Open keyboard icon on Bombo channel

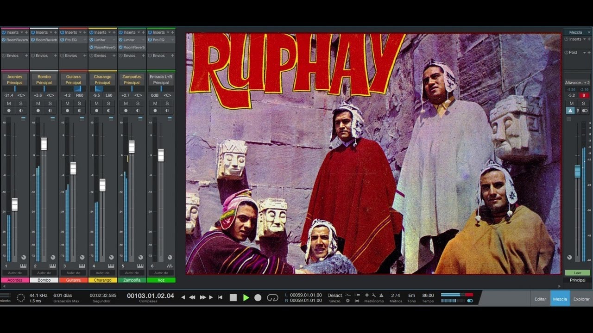pyautogui.click(x=52, y=266)
